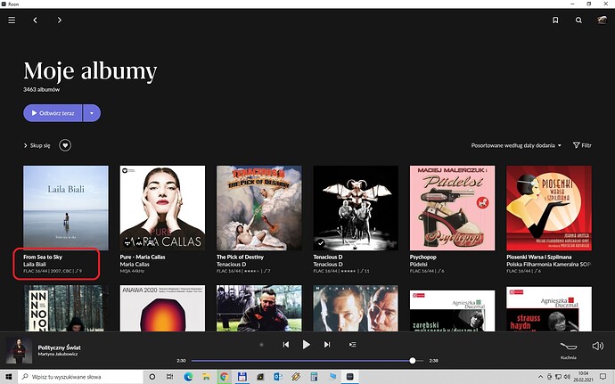Open the now playing album art thumbnail
Image resolution: width=615 pixels, height=384 pixels.
[x=19, y=350]
